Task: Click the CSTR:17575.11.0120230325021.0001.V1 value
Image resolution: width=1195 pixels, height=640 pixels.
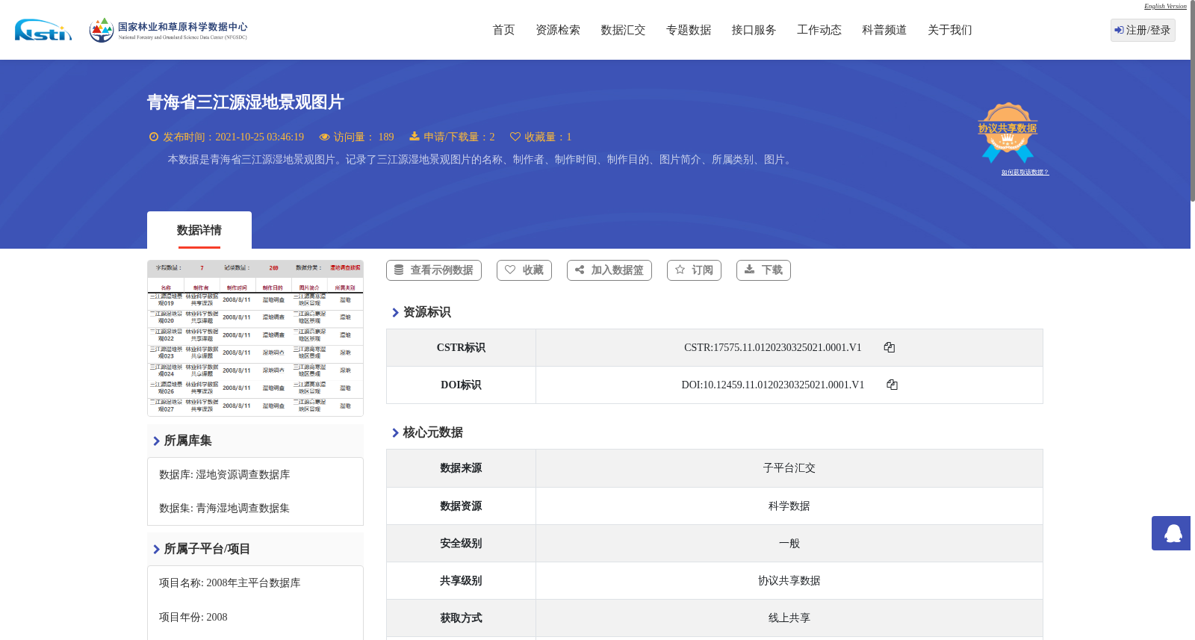Action: coord(773,348)
